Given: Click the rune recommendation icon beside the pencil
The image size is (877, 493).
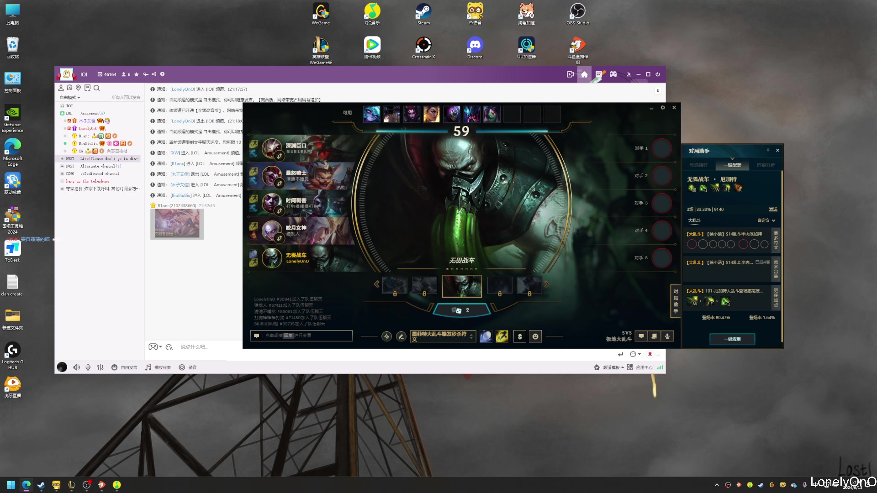Looking at the screenshot, I should [x=386, y=336].
